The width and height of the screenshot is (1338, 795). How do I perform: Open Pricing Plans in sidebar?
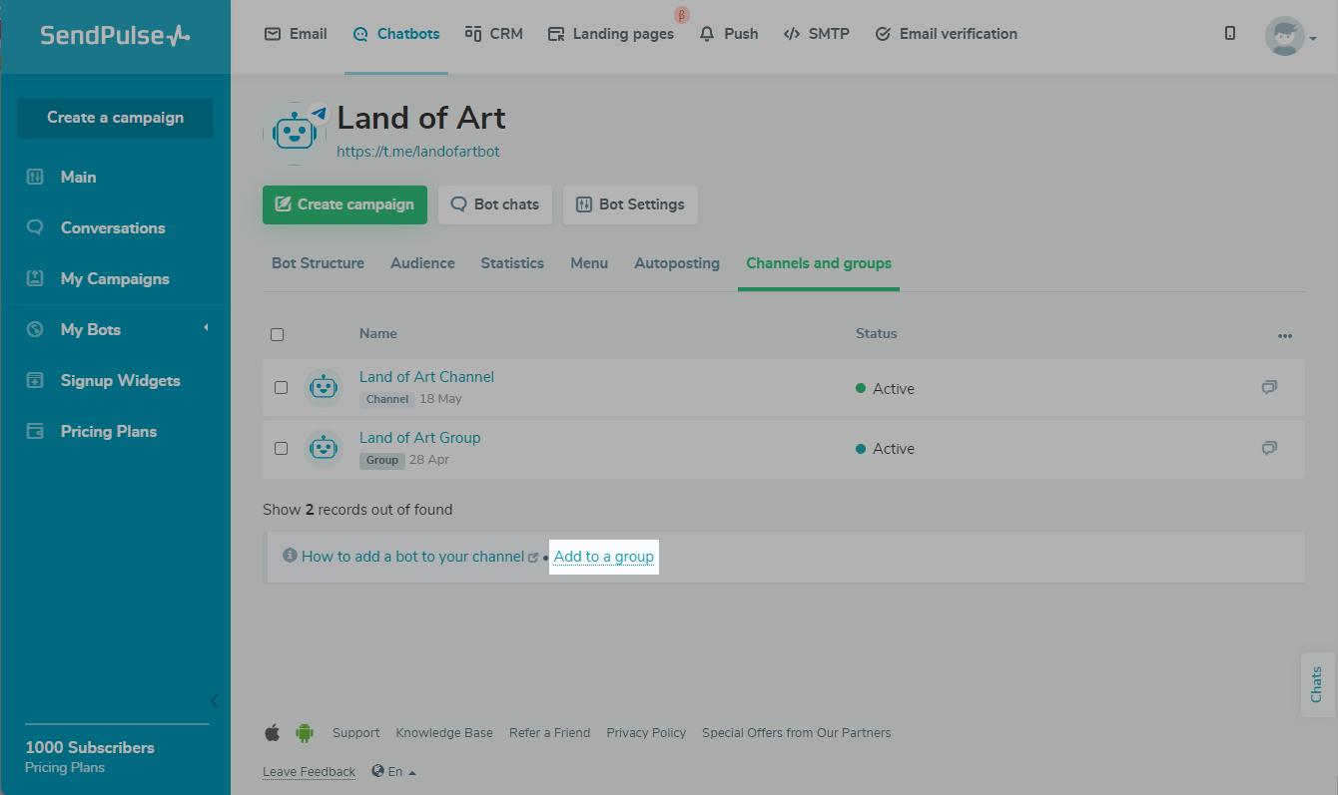(108, 432)
